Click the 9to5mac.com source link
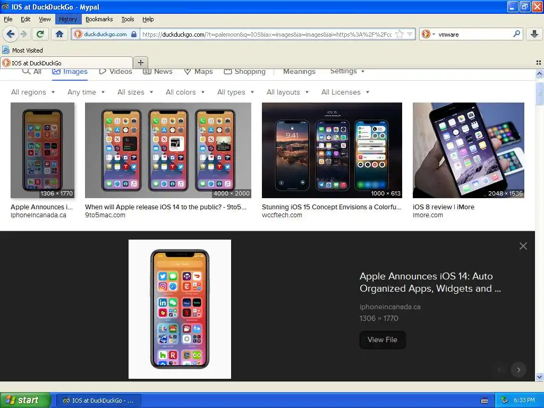The image size is (544, 408). click(105, 215)
